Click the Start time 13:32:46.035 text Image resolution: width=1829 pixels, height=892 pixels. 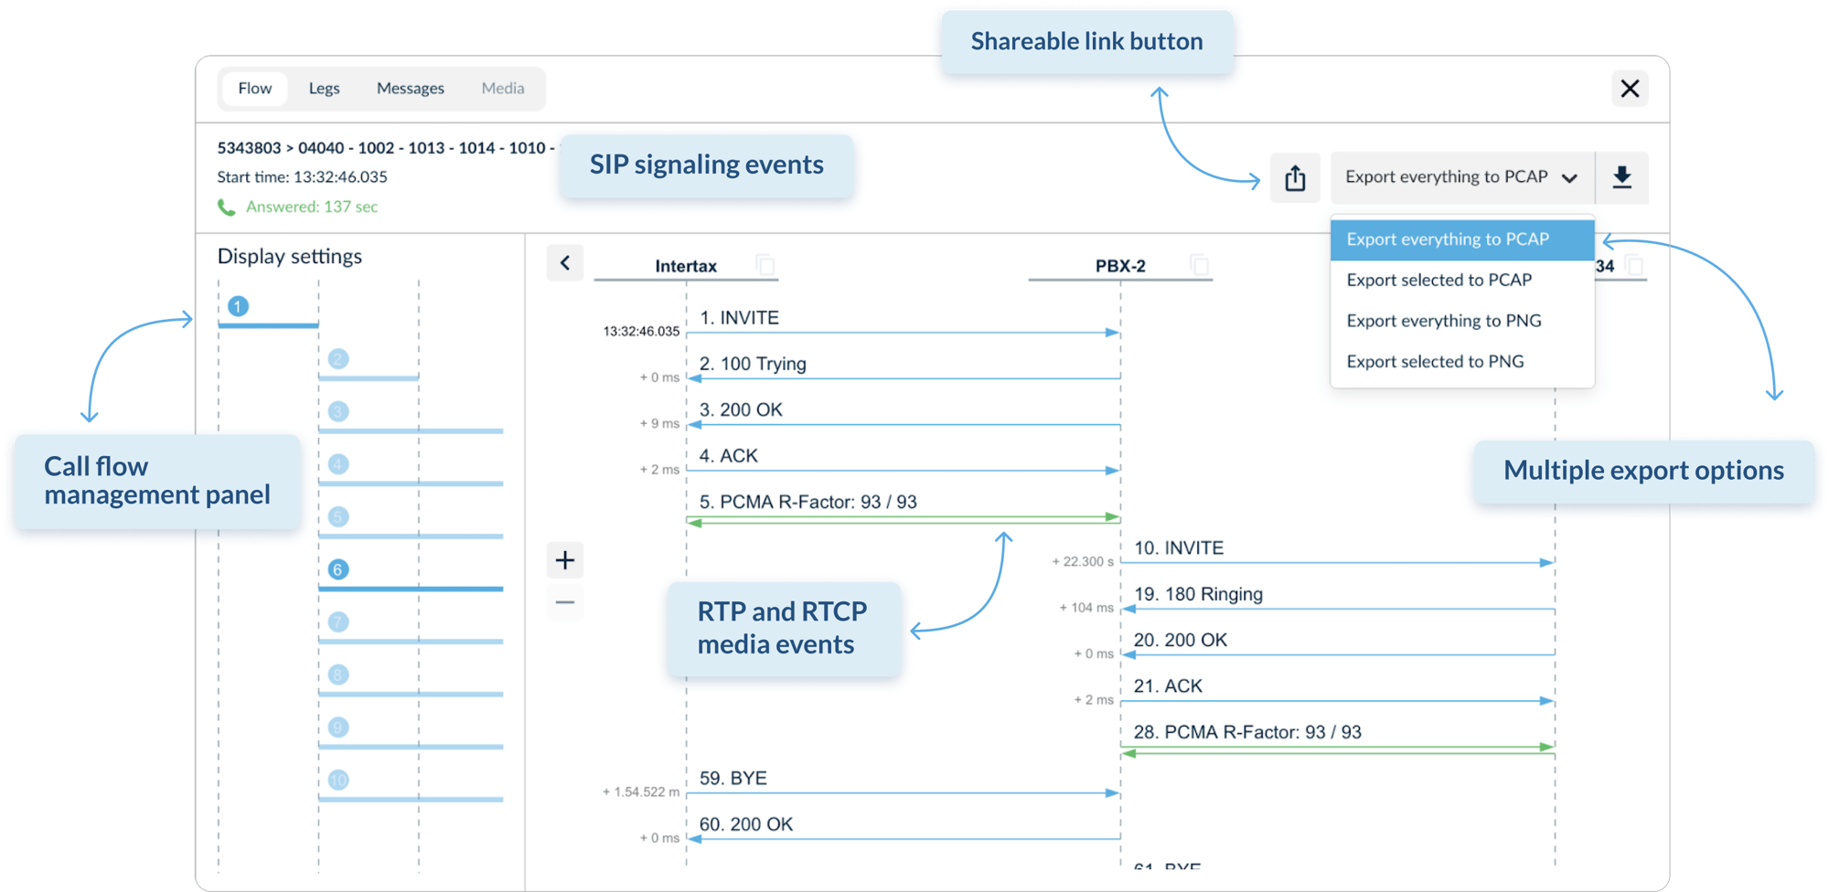[302, 177]
